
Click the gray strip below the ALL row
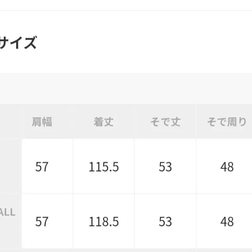click(125, 250)
